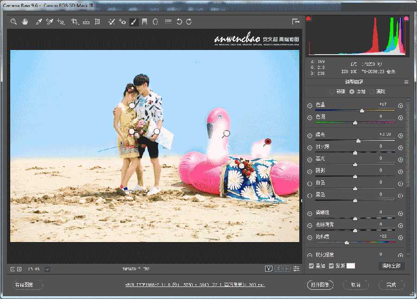Select the Adjustment Brush tool
Screen dimensions: 417x299
click(133, 21)
